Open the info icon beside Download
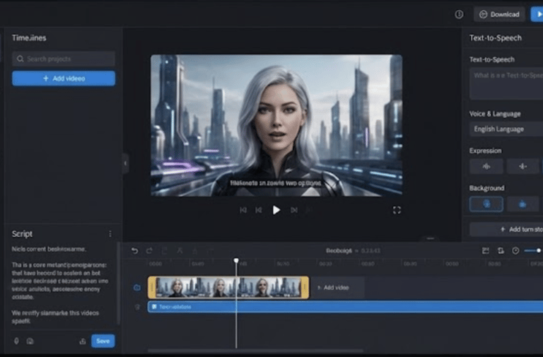Image resolution: width=543 pixels, height=357 pixels. pyautogui.click(x=459, y=15)
